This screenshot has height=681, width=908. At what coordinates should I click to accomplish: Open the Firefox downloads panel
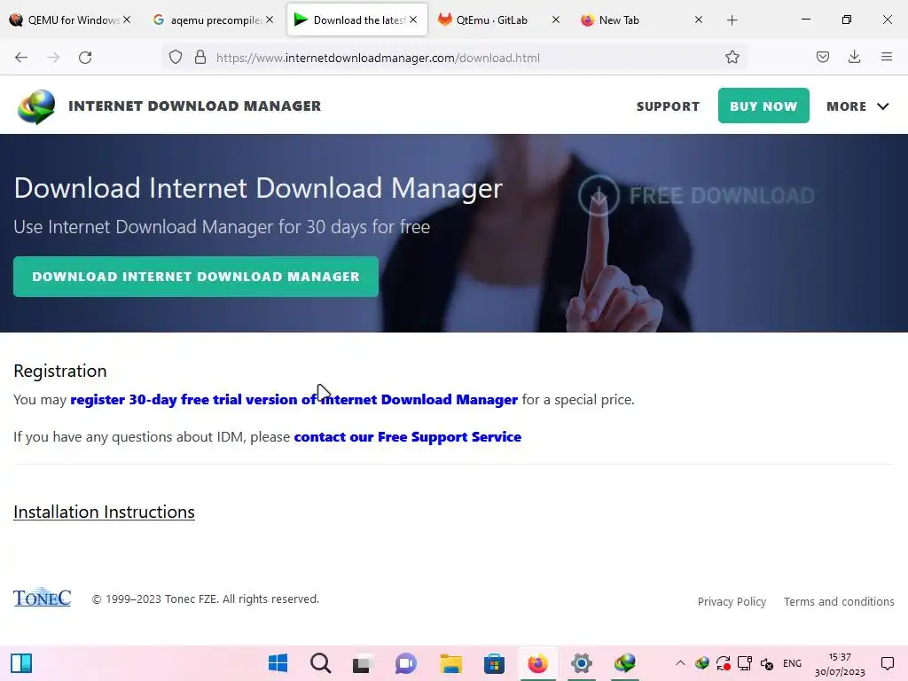[854, 58]
